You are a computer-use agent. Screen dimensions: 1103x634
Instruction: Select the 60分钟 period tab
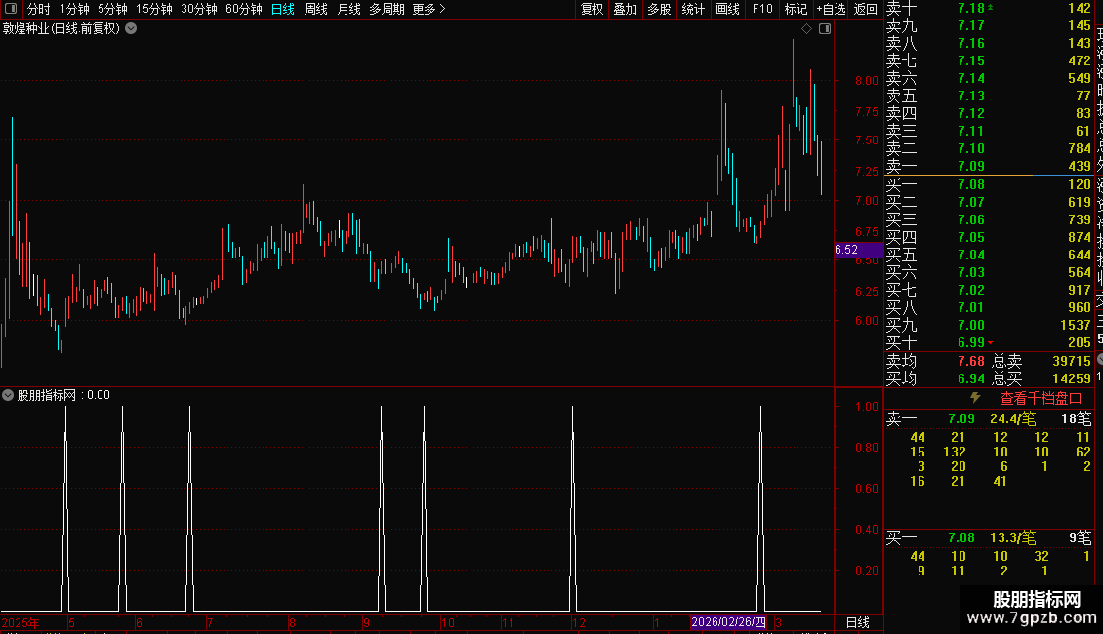[244, 9]
